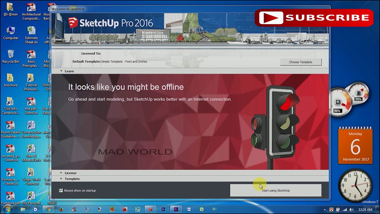Click the taskbar clock showing 12:24 AM
The height and width of the screenshot is (214, 380).
tap(365, 210)
